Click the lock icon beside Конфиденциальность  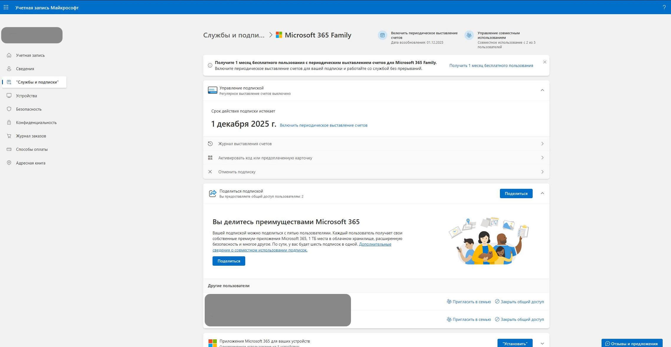pyautogui.click(x=9, y=122)
